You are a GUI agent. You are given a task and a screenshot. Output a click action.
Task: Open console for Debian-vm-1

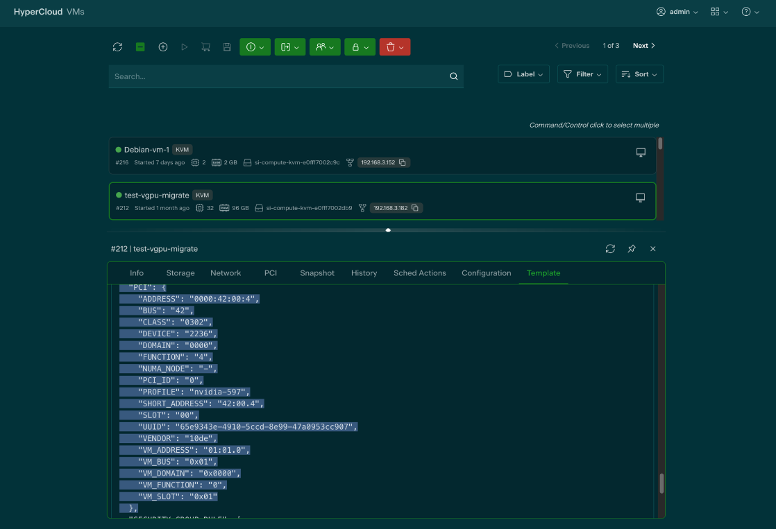pos(641,153)
